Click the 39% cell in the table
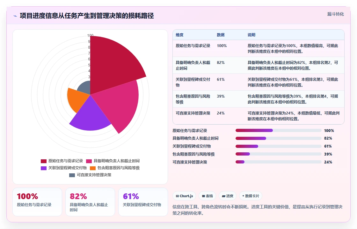This screenshot has height=229, width=357. pyautogui.click(x=221, y=96)
